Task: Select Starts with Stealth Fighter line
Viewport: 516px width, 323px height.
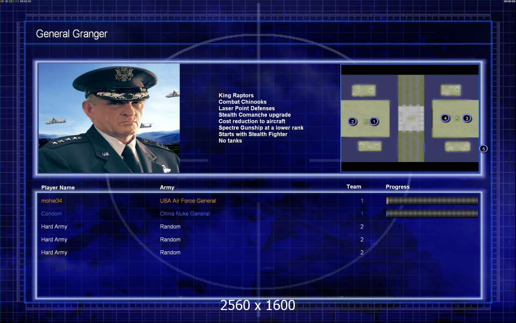Action: (x=253, y=134)
